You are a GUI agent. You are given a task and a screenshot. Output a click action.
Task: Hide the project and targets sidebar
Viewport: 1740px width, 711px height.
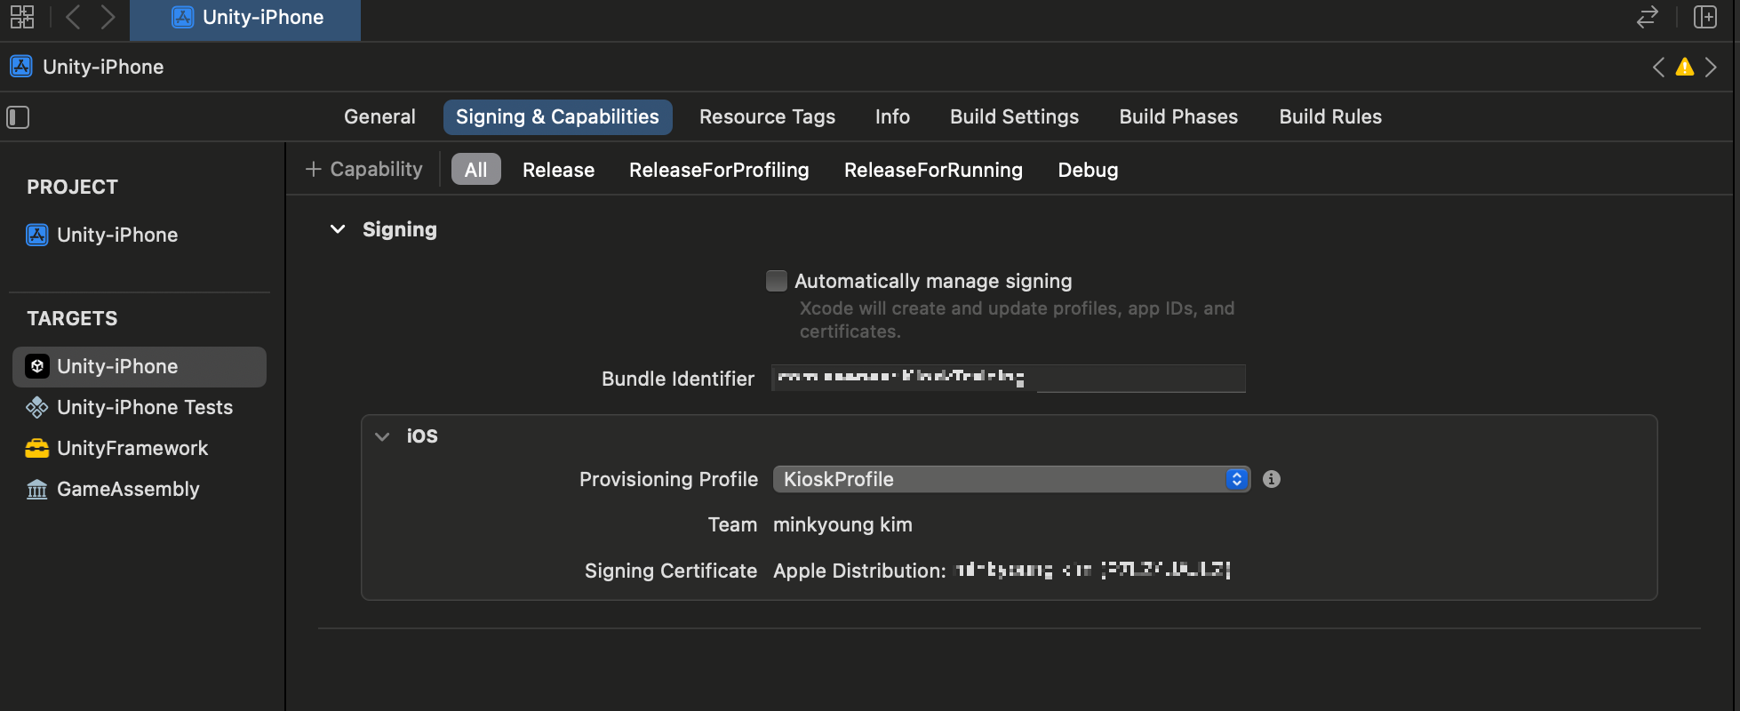pyautogui.click(x=18, y=116)
